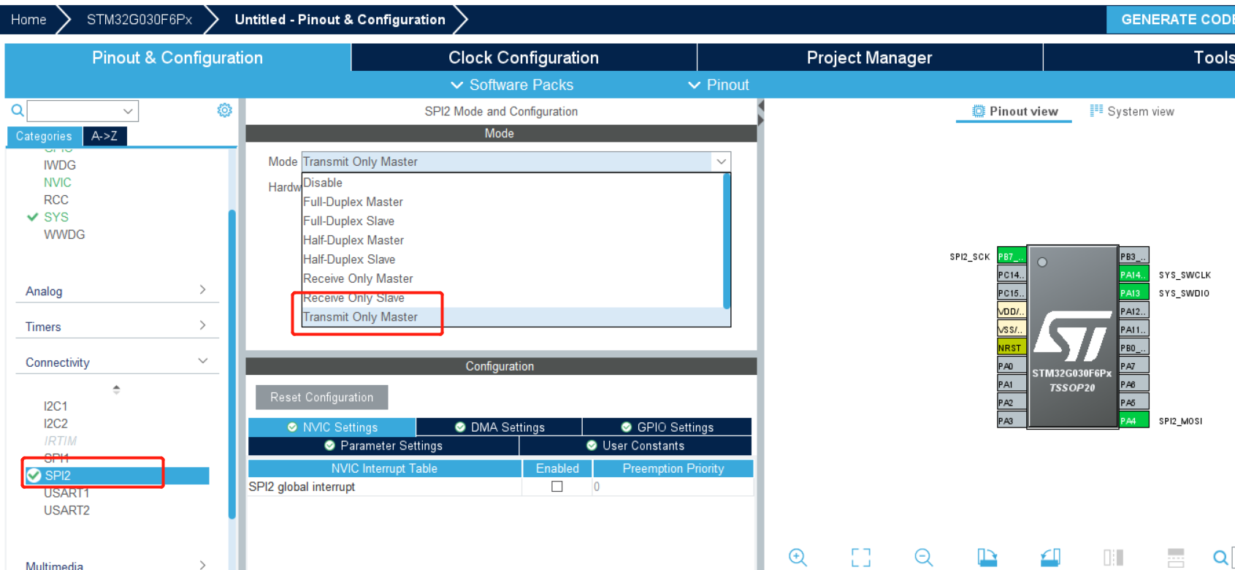Rotate the chip counter-clockwise
Screen dimensions: 1235x570
click(1050, 558)
